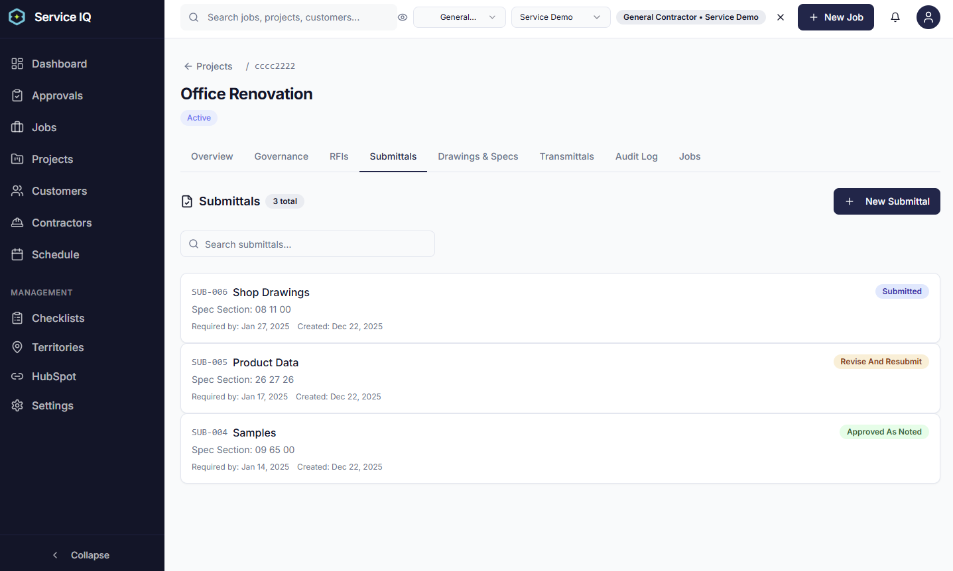Open Projects in the sidebar
The width and height of the screenshot is (953, 571).
[x=82, y=159]
